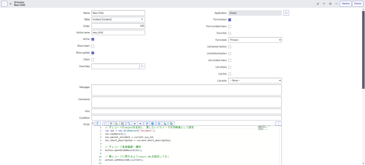Check the List banner button checkbox
Image resolution: width=365 pixels, height=165 pixels.
pos(230,47)
